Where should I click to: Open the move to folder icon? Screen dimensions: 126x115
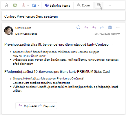pos(34,5)
